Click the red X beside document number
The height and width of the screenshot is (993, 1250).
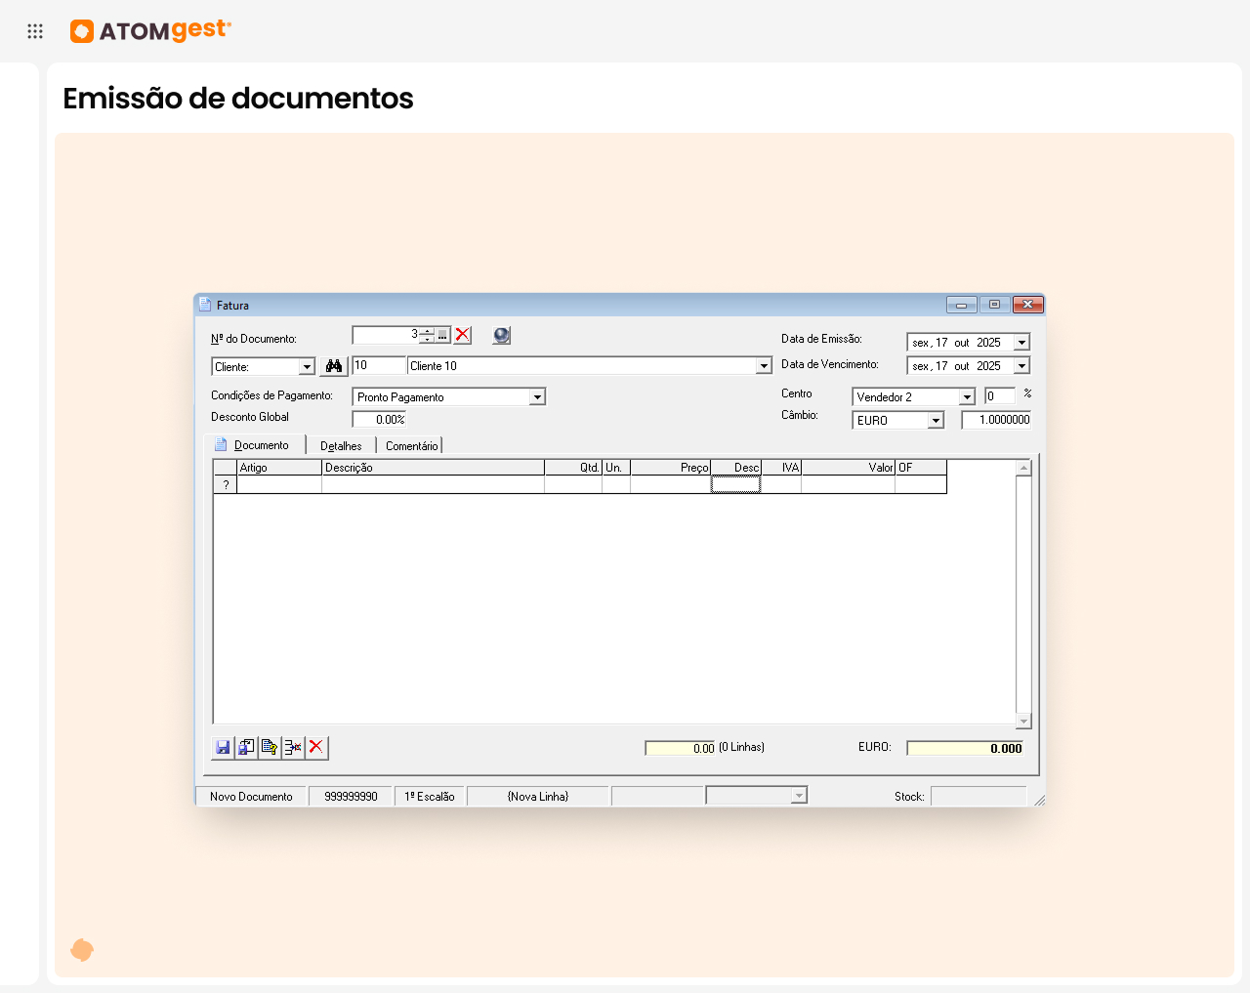pos(463,335)
